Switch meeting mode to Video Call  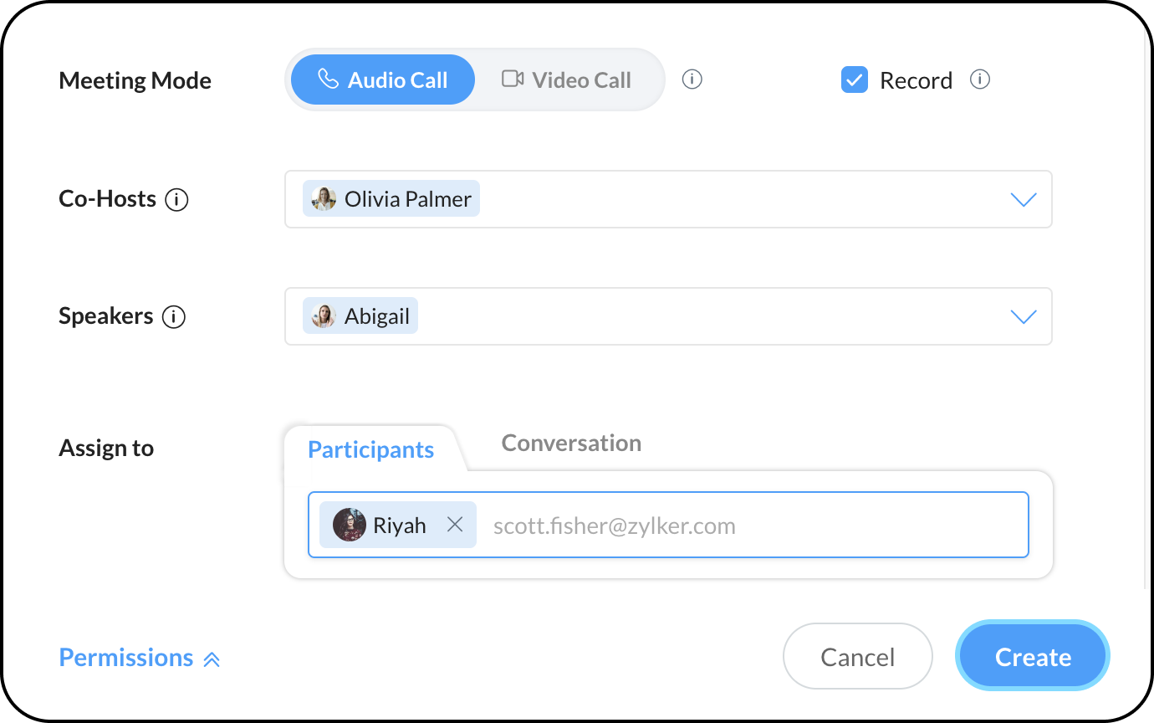tap(567, 80)
